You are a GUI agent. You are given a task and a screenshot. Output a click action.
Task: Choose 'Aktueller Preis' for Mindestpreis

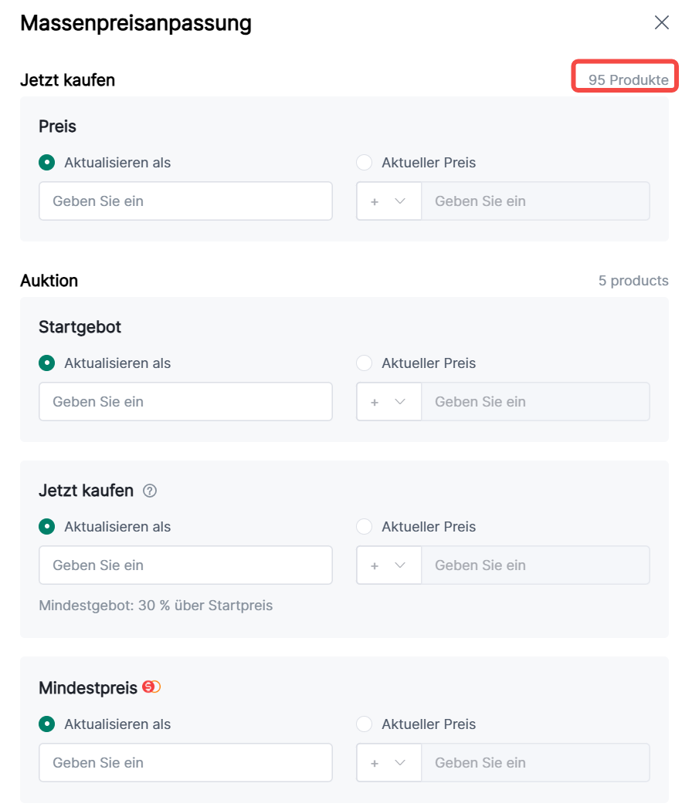tap(365, 724)
